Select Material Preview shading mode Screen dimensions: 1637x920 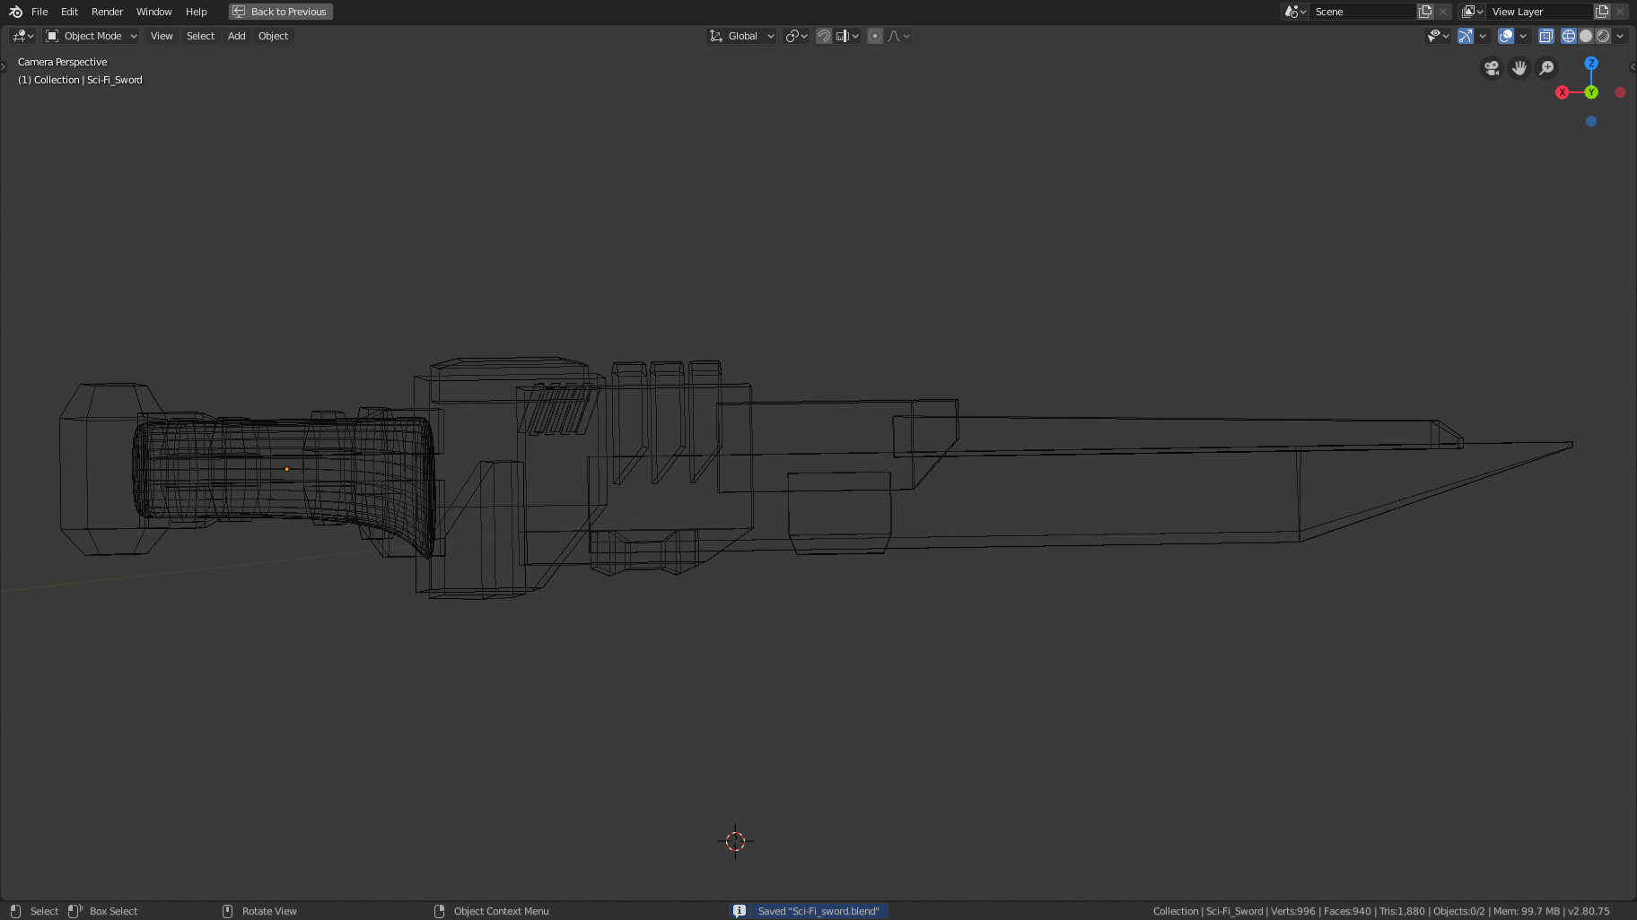[x=1603, y=36]
